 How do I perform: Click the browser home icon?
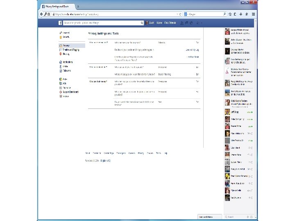tap(247, 14)
